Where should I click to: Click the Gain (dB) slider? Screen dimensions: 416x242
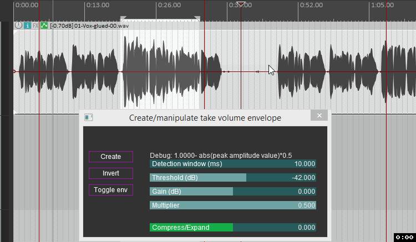pyautogui.click(x=233, y=192)
